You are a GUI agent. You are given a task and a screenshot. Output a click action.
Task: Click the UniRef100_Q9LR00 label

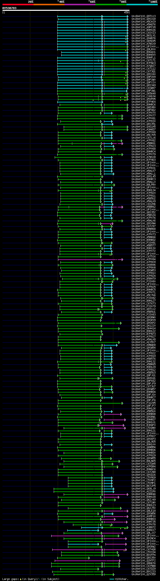click(143, 49)
